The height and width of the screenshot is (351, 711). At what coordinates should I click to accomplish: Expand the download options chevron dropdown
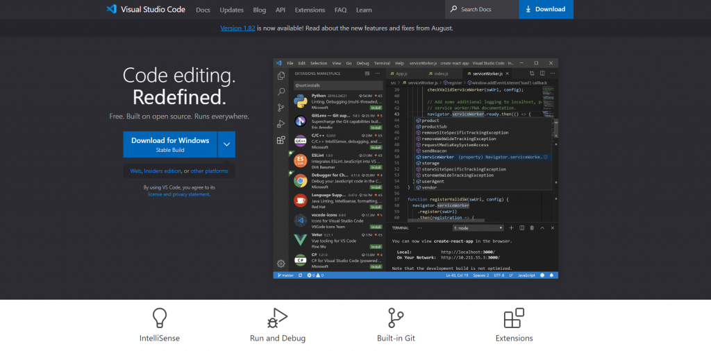[227, 144]
